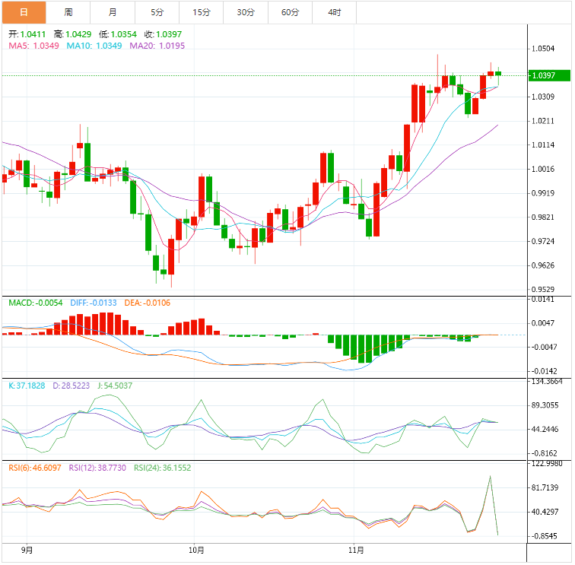Select the MA10 moving average label
This screenshot has width=575, height=565.
[94, 46]
